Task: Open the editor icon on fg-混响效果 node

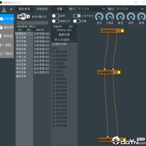Action: [115, 72]
